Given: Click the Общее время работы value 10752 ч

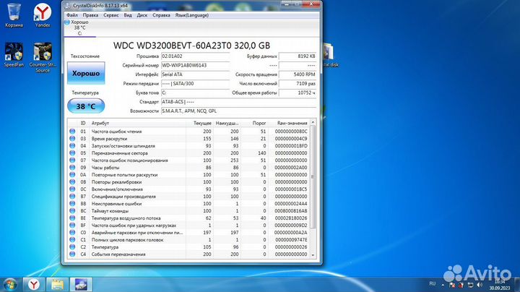Looking at the screenshot, I should (x=298, y=93).
